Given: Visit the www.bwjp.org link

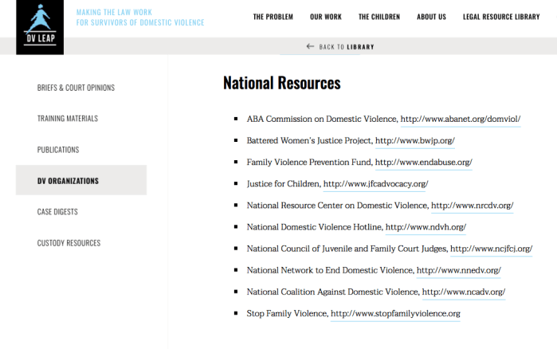Looking at the screenshot, I should pyautogui.click(x=414, y=141).
